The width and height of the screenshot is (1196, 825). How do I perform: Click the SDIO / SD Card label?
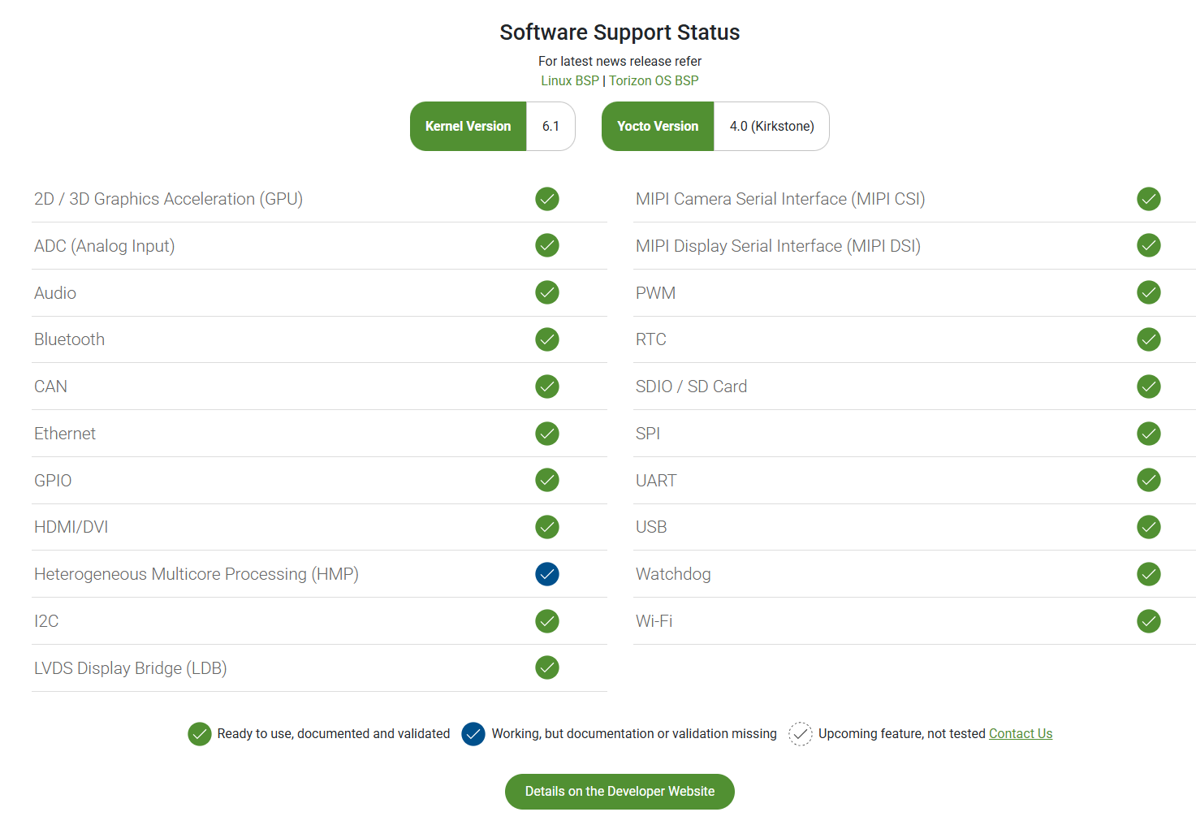click(691, 387)
